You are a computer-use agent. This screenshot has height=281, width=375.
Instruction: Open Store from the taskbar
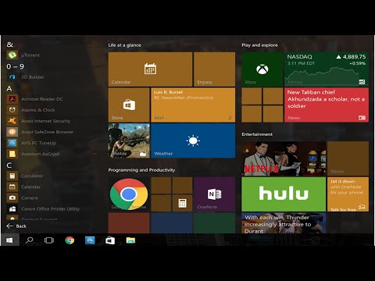[x=110, y=240]
